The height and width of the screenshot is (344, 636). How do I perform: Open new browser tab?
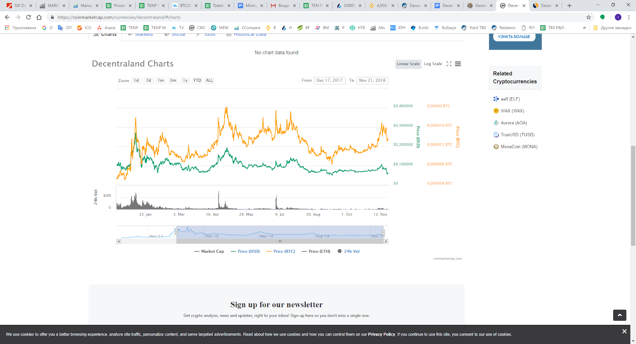569,6
